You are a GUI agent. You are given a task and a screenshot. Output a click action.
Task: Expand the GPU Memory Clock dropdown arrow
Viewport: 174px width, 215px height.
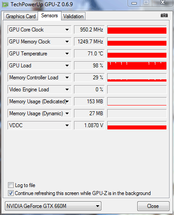point(67,42)
